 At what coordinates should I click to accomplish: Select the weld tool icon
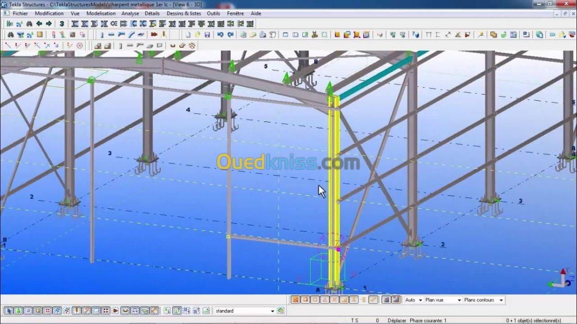[x=164, y=35]
